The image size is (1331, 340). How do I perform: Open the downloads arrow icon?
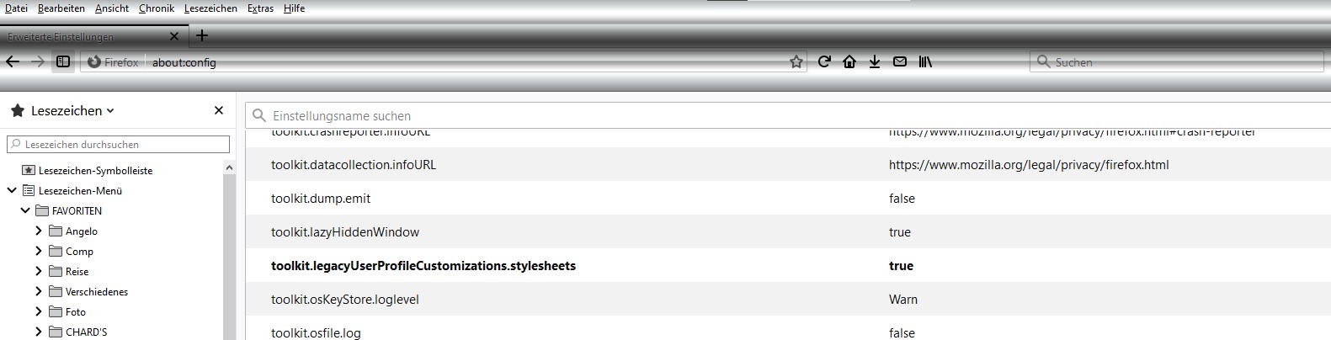[875, 61]
